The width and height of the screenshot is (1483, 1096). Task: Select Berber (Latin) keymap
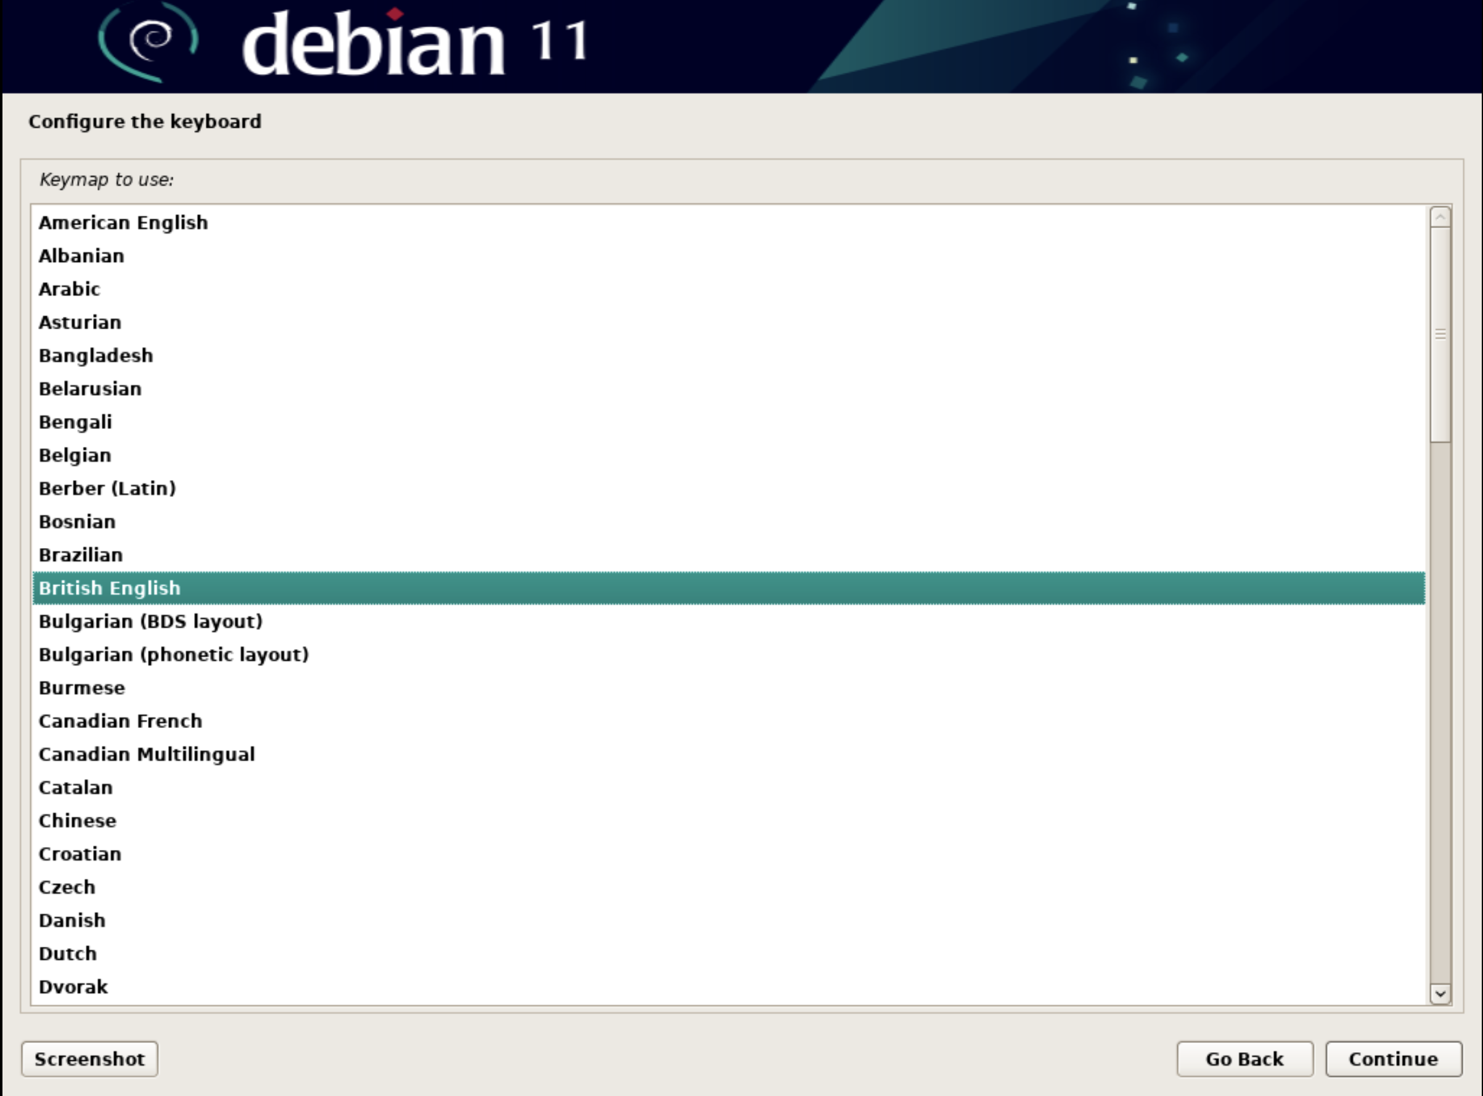click(729, 488)
